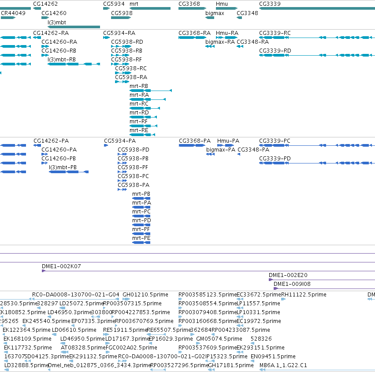Click EST GH17181.5prime
The image size is (375, 372).
(212, 370)
